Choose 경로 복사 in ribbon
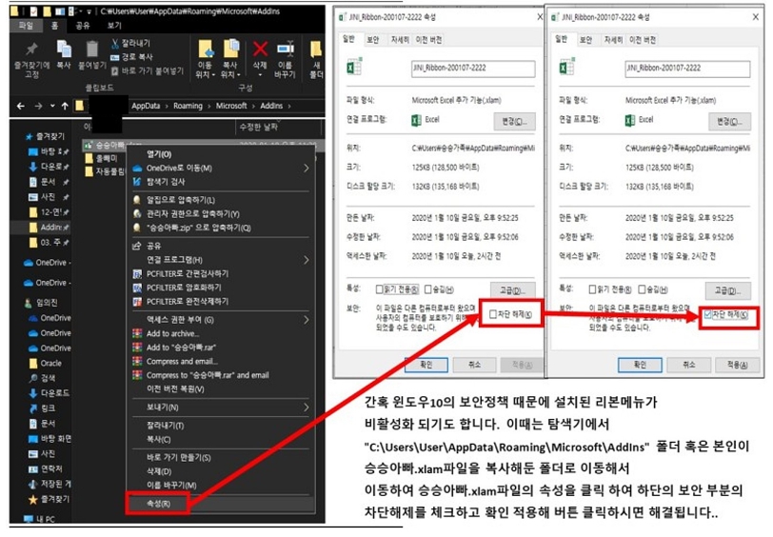Viewport: 773px width, 537px height. pos(131,57)
